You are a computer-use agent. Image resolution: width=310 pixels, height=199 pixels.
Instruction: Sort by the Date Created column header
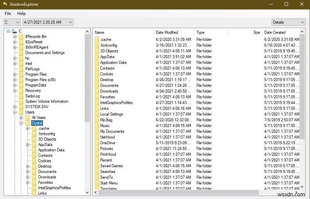[x=281, y=32]
